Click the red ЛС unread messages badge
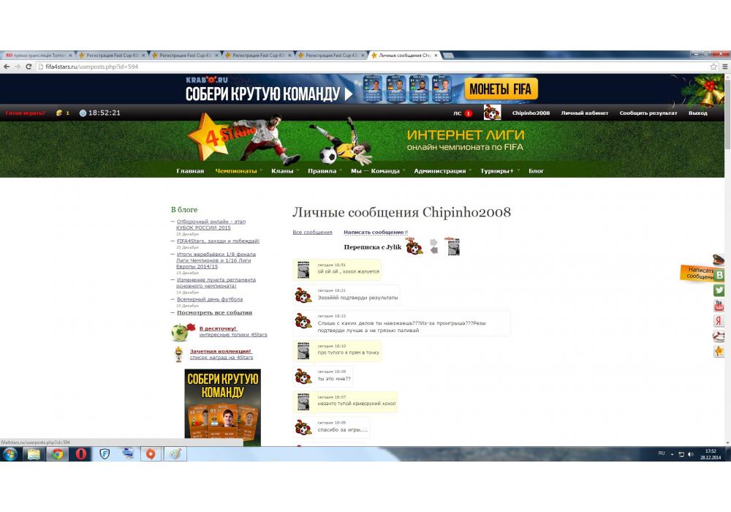Viewport: 731px width, 512px height. [x=468, y=113]
